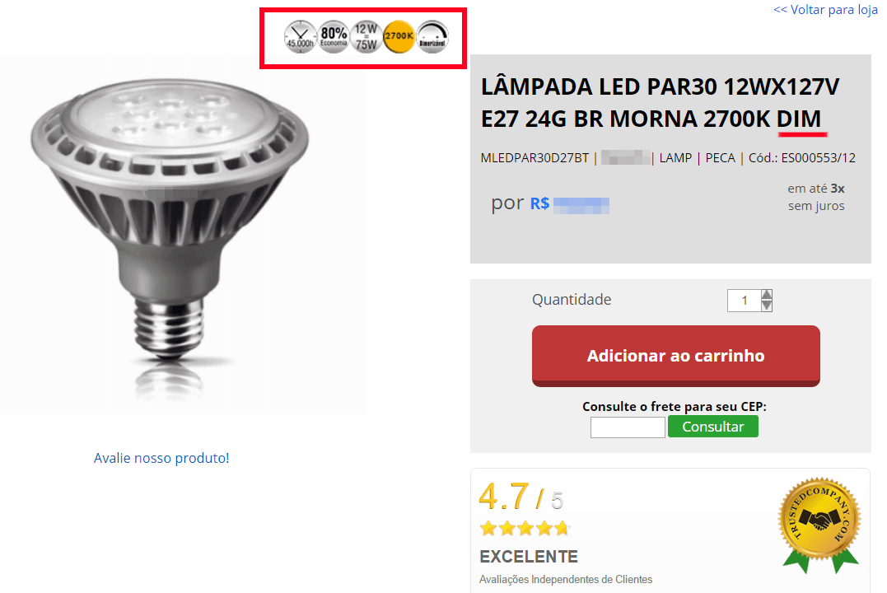Click the product code Cód.: ES000553/12
This screenshot has height=593, width=887.
pyautogui.click(x=802, y=158)
